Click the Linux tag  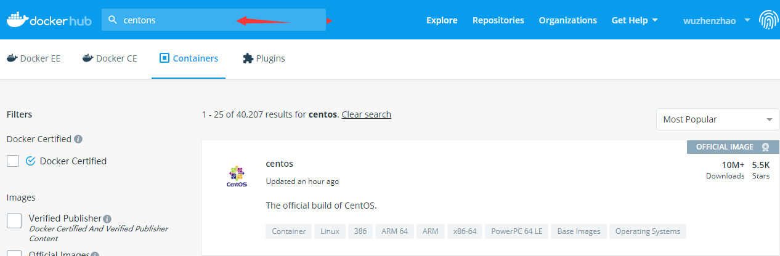pyautogui.click(x=330, y=231)
